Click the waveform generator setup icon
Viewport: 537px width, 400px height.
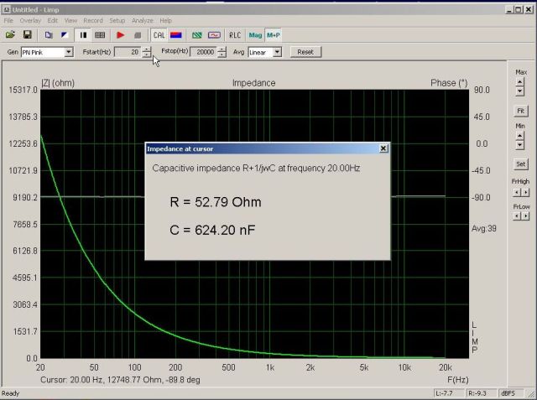tap(214, 35)
